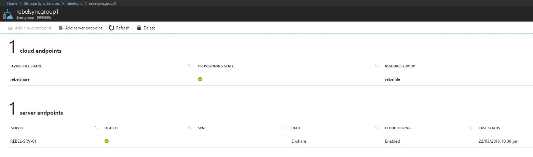This screenshot has width=533, height=157.
Task: Click the sync group resource icon
Action: pos(8,15)
